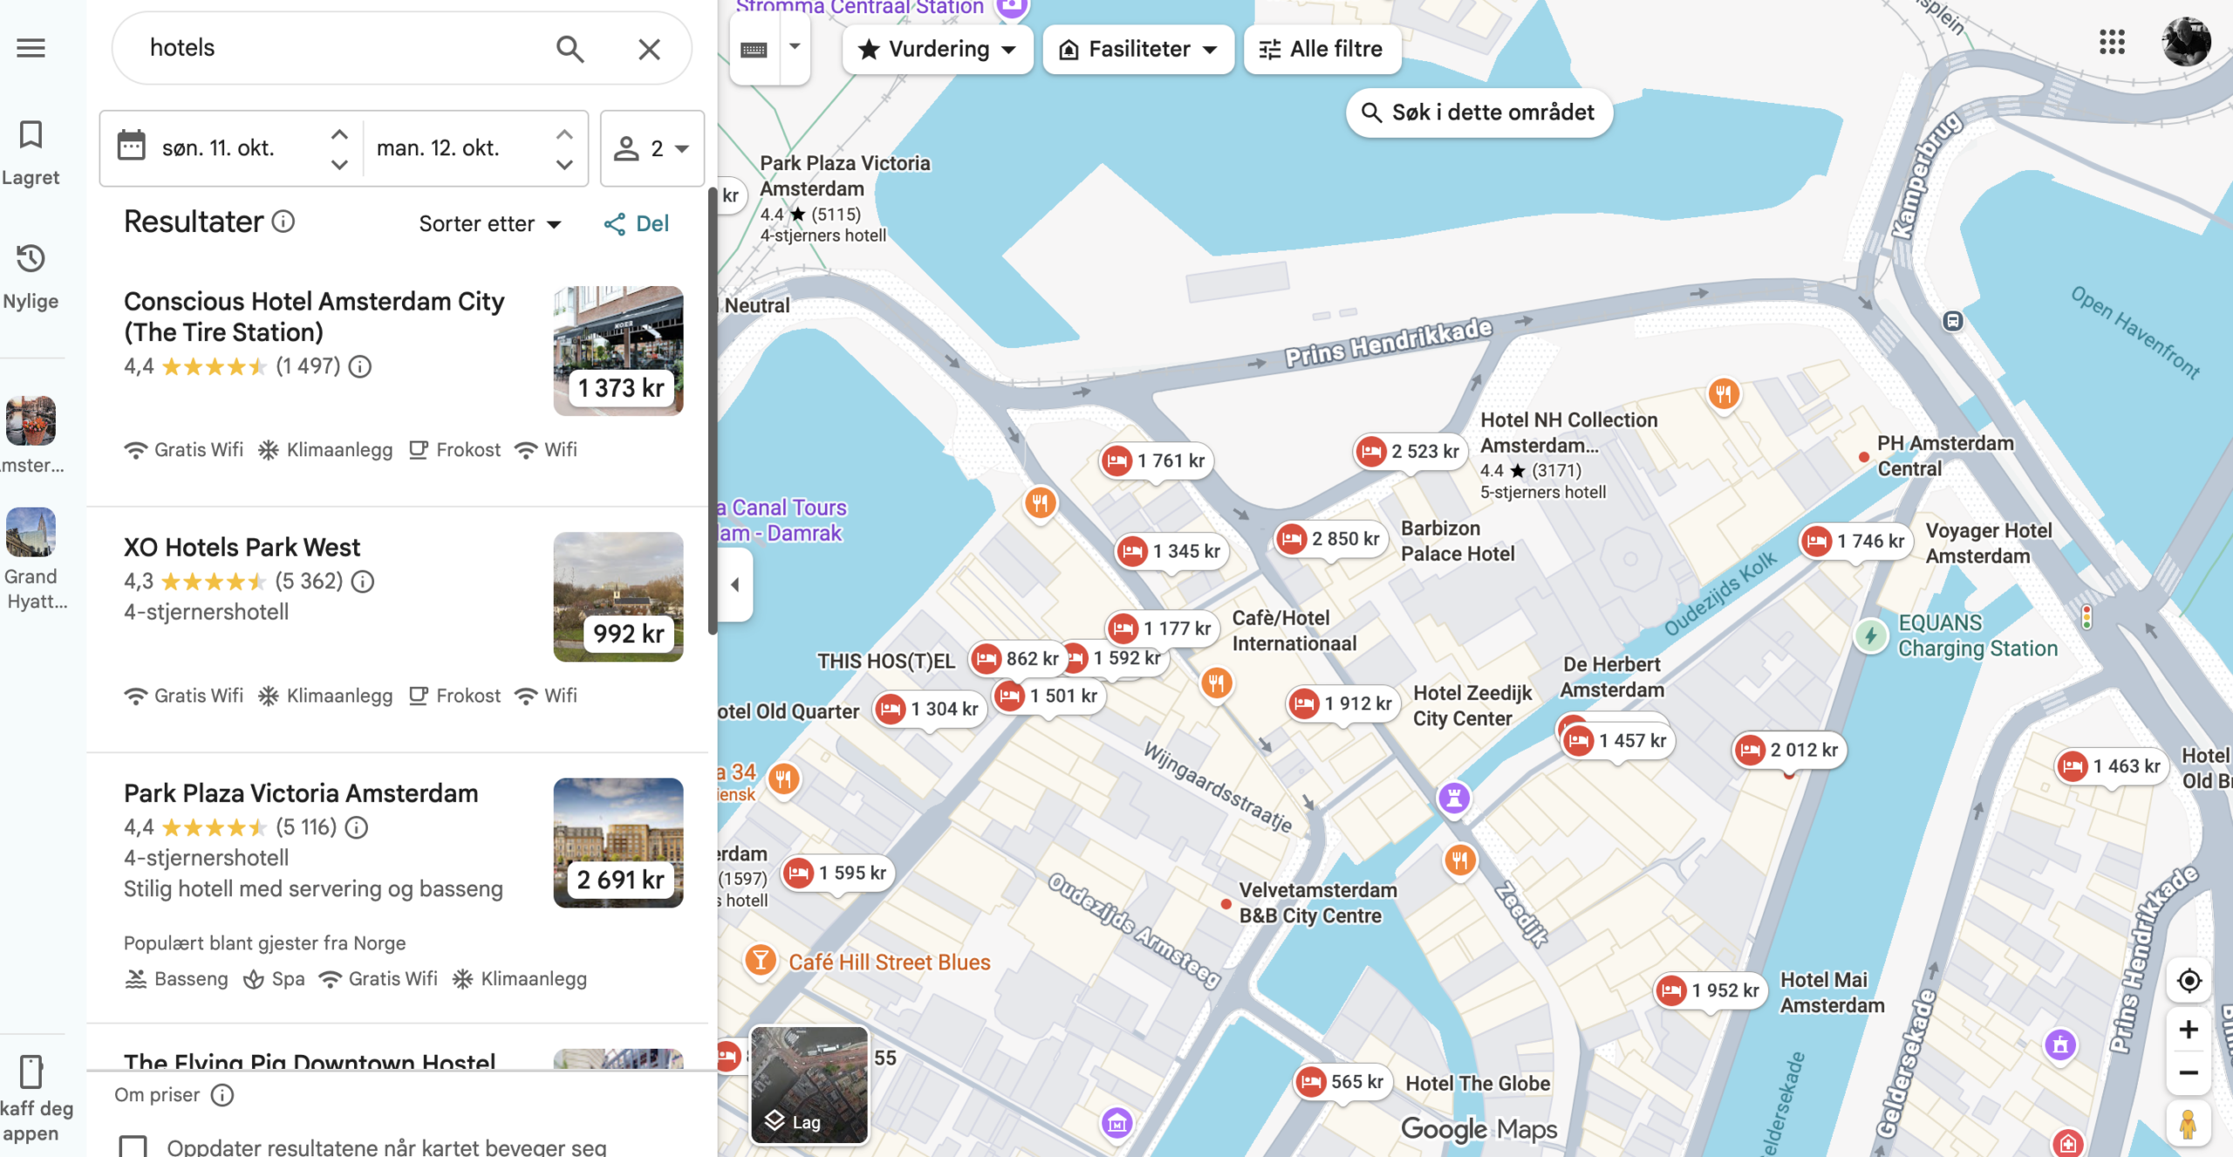Open Alle filtre panel
This screenshot has width=2233, height=1157.
[x=1321, y=49]
